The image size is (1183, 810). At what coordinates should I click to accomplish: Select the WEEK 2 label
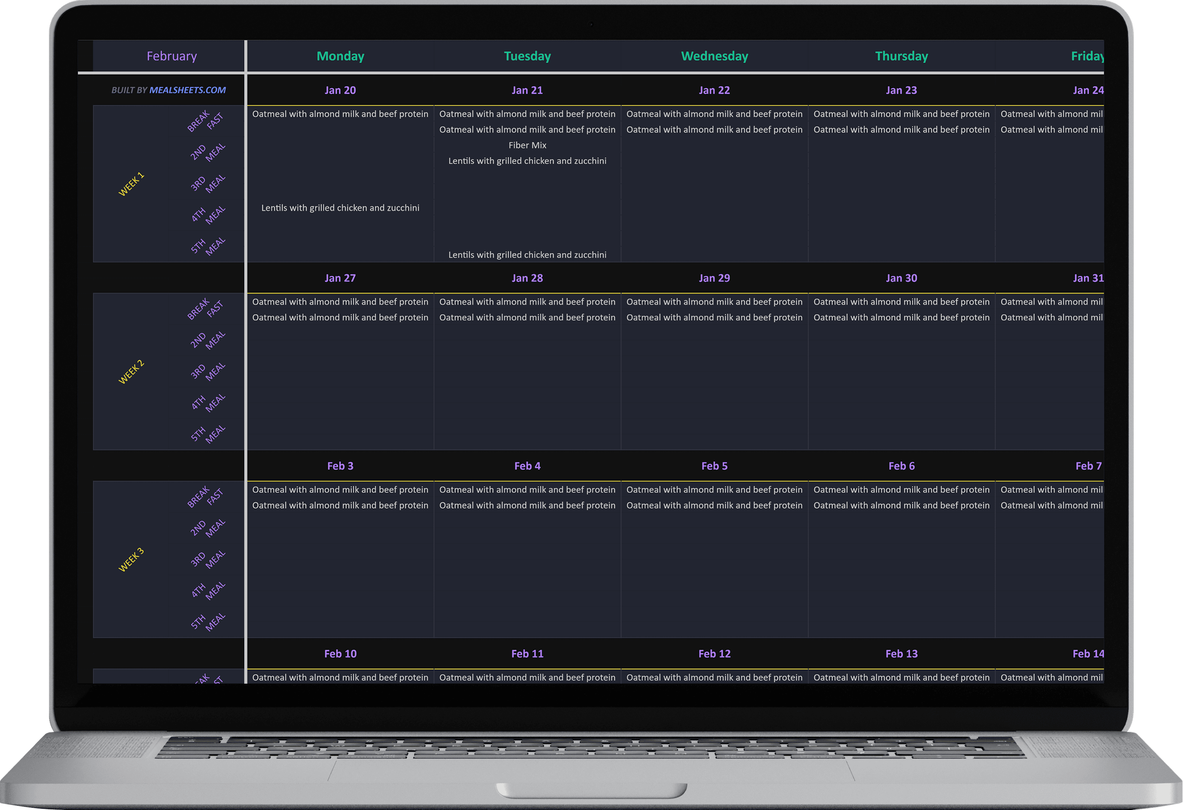(x=131, y=372)
